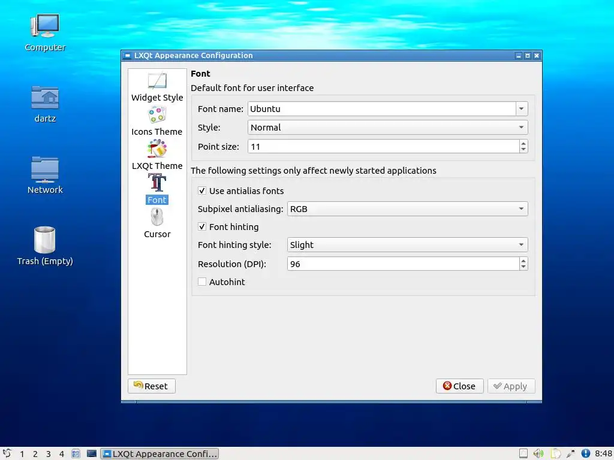Switch to workspace 2
The width and height of the screenshot is (614, 460).
click(35, 454)
